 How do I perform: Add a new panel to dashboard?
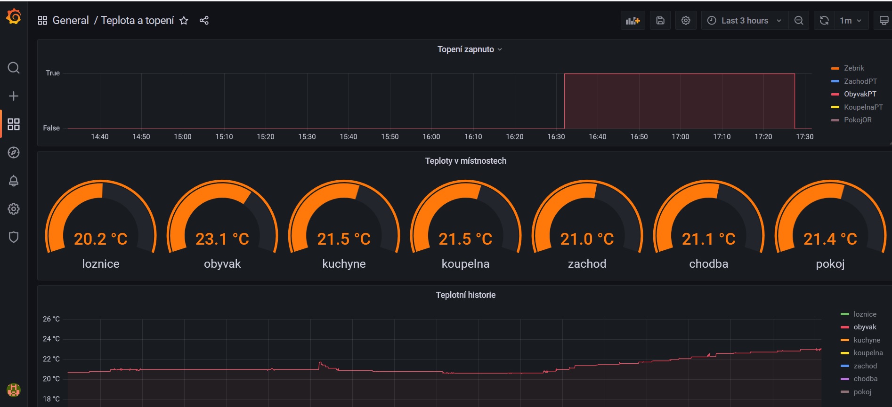point(633,20)
